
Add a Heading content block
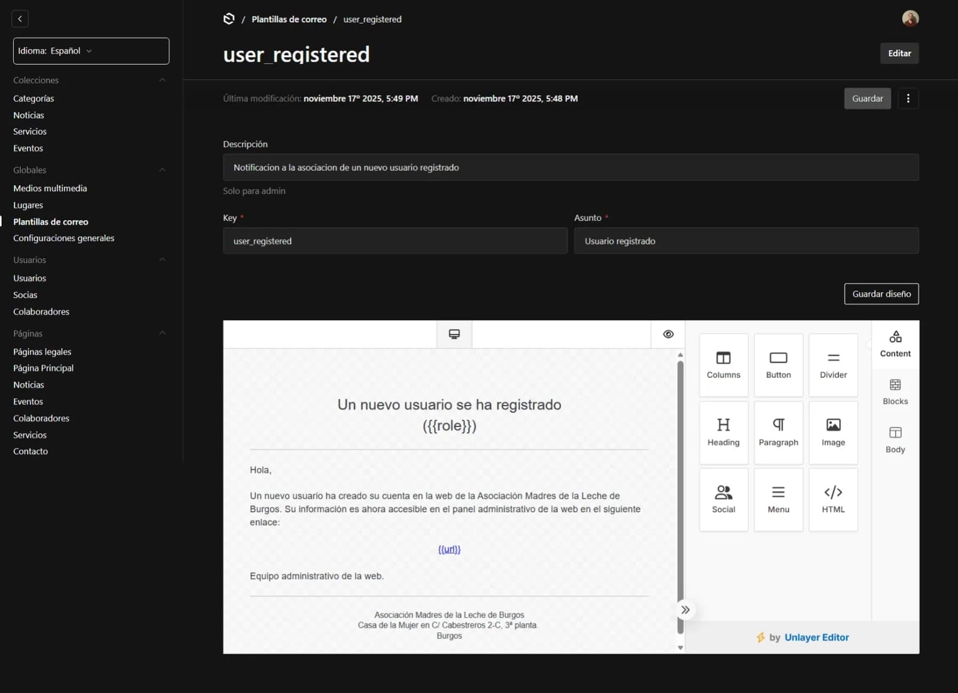pyautogui.click(x=723, y=432)
